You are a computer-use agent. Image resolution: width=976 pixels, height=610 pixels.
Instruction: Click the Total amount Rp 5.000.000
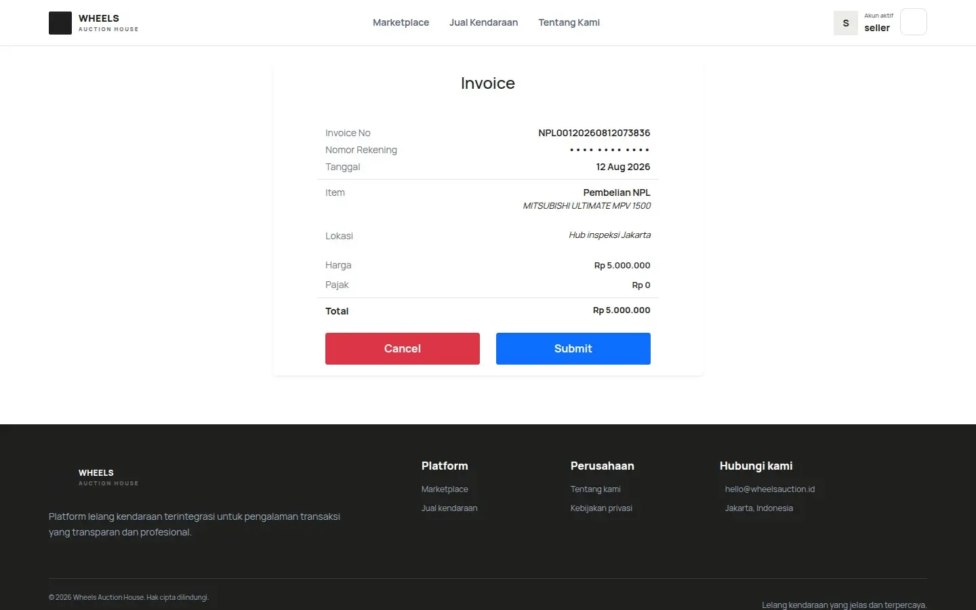[x=622, y=310]
